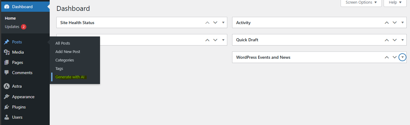
Task: Click the Quick Draft panel heading
Action: tap(247, 40)
